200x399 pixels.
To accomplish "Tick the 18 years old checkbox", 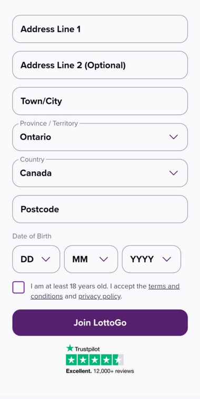I will click(x=18, y=287).
